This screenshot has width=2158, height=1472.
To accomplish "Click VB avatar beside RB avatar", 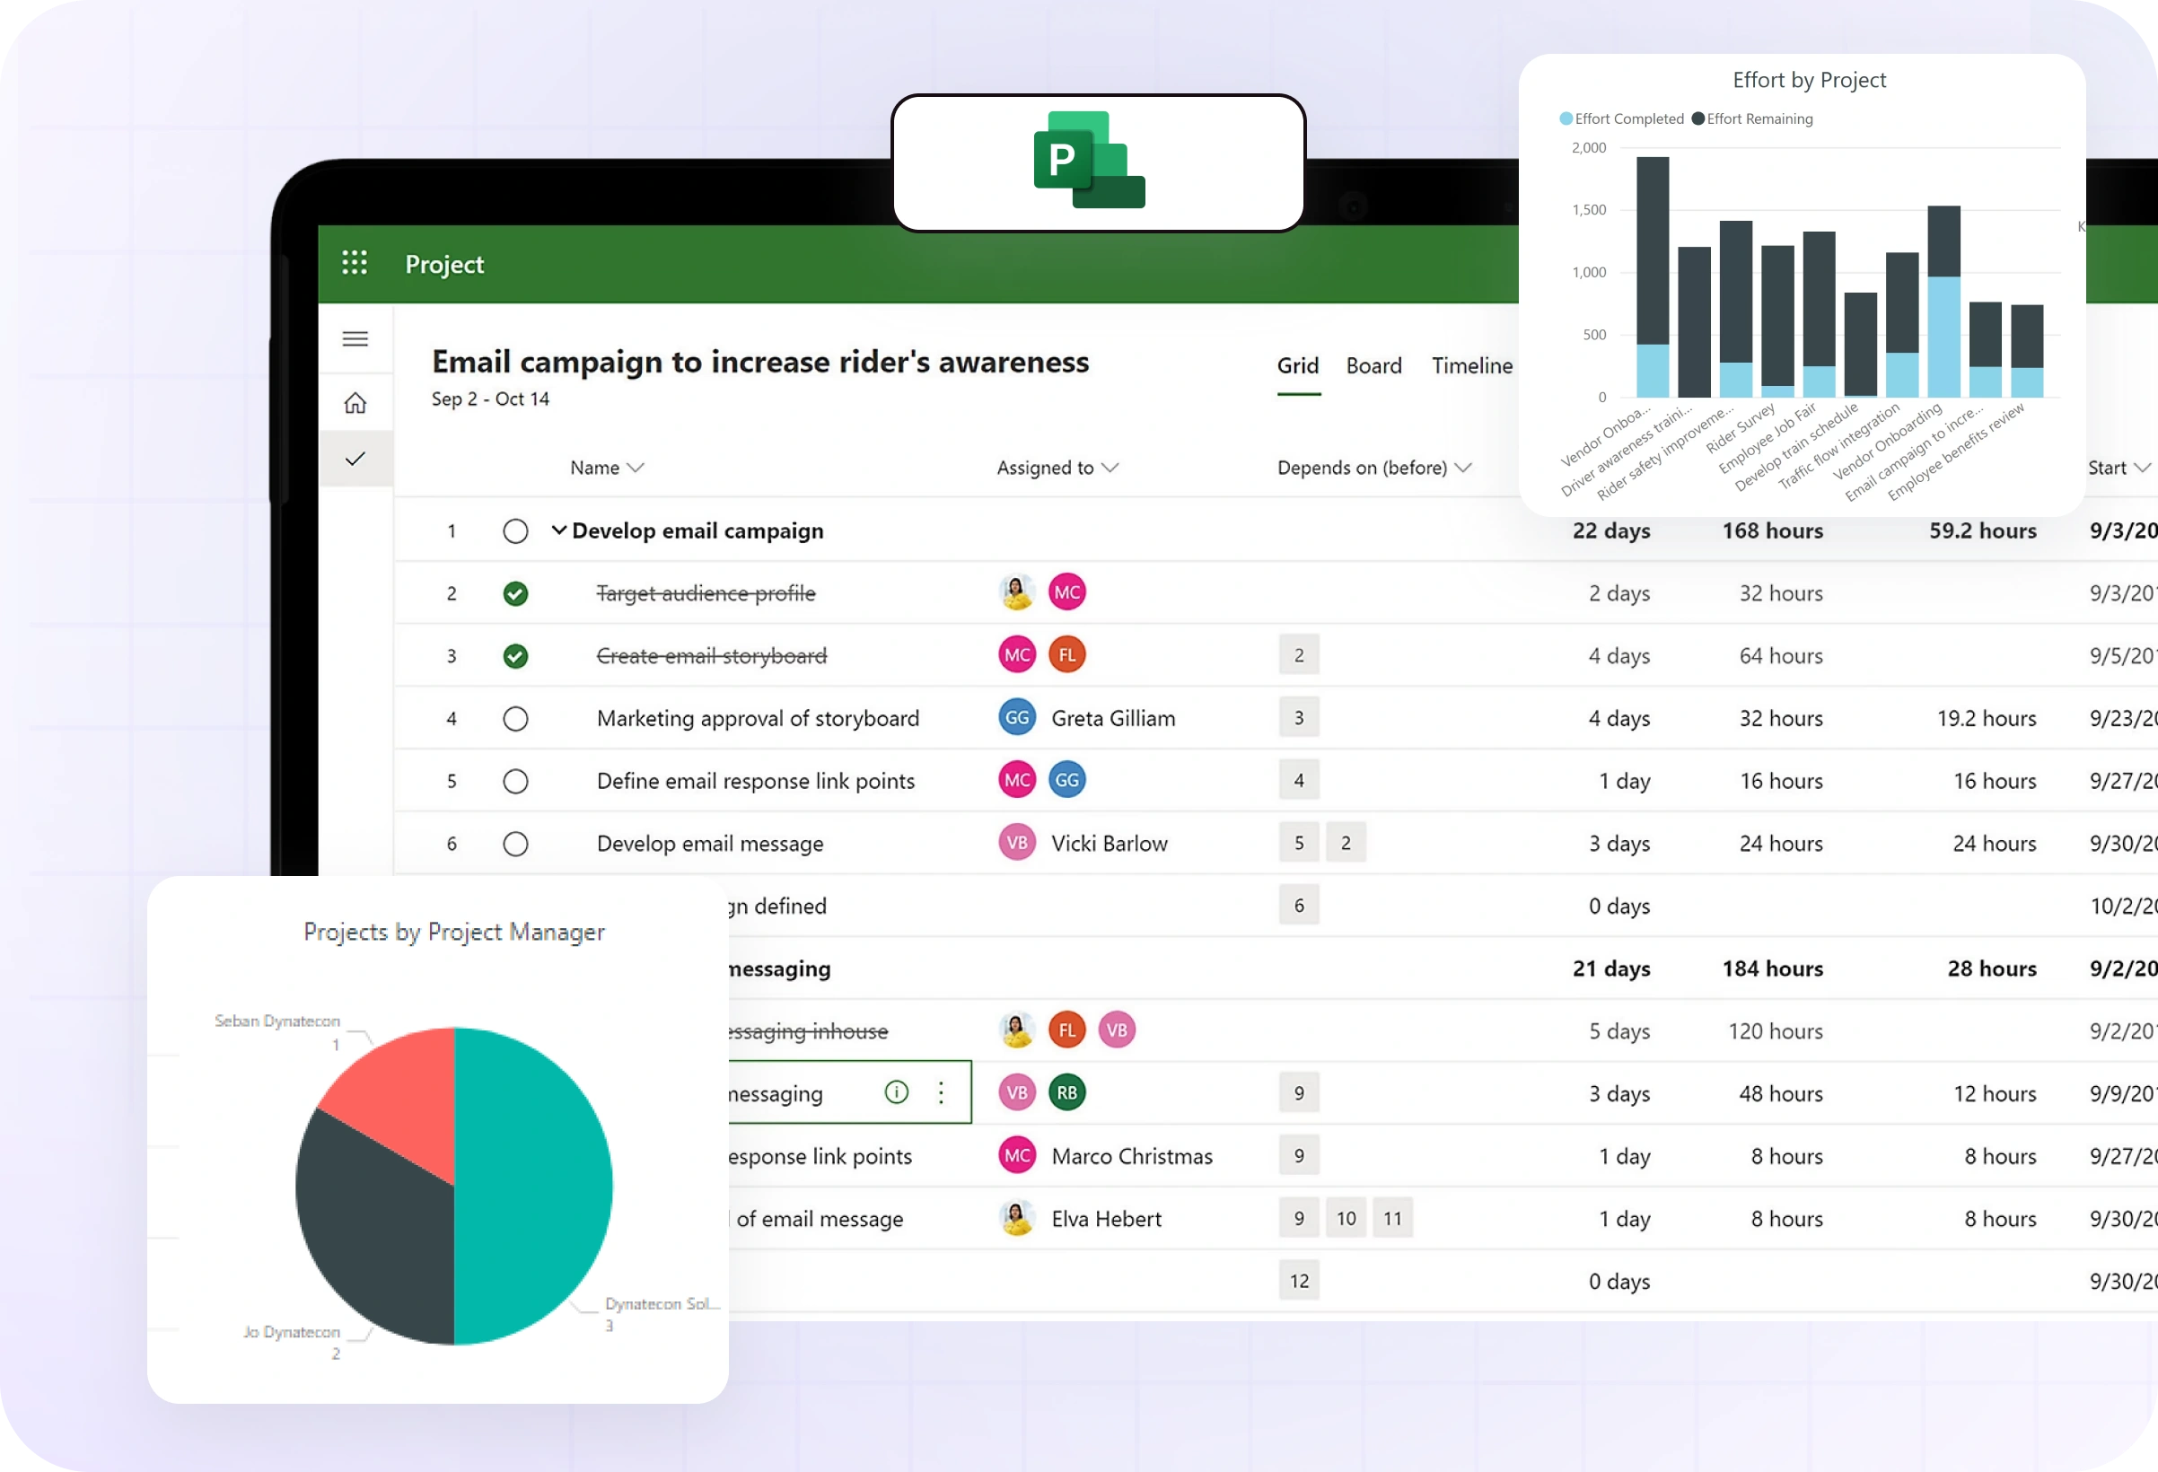I will 1017,1093.
